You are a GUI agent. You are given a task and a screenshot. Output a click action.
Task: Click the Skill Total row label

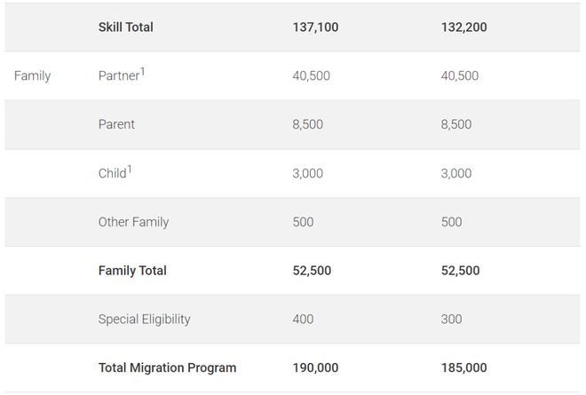tap(125, 28)
